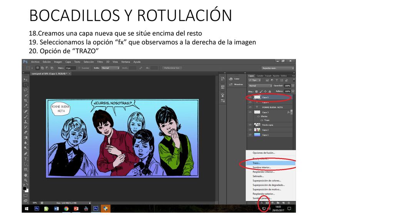
Task: Open the Layers panel flyout menu
Action: tap(293, 76)
